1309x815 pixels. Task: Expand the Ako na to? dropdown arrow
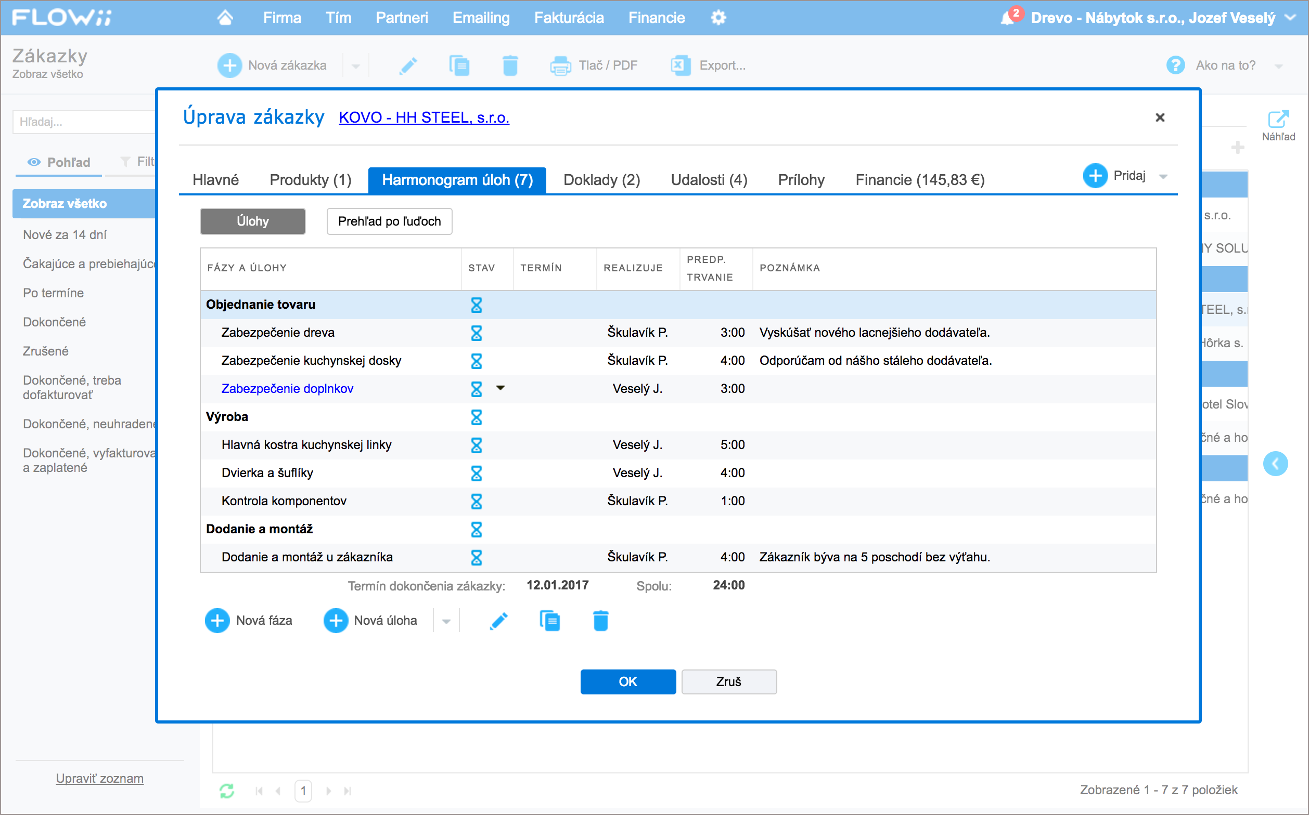point(1279,67)
